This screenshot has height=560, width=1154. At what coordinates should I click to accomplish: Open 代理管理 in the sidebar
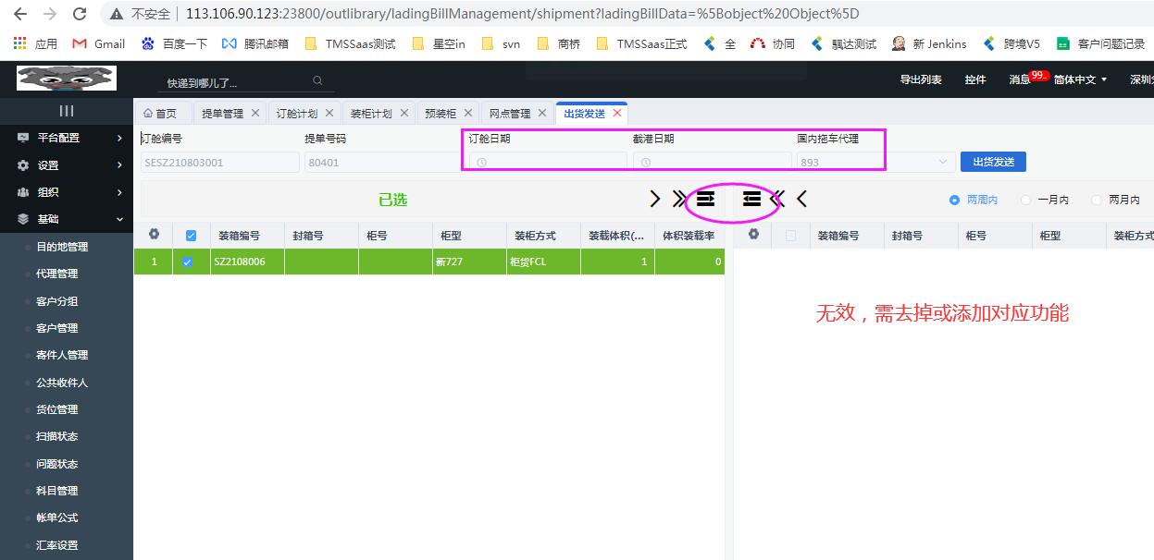[57, 274]
